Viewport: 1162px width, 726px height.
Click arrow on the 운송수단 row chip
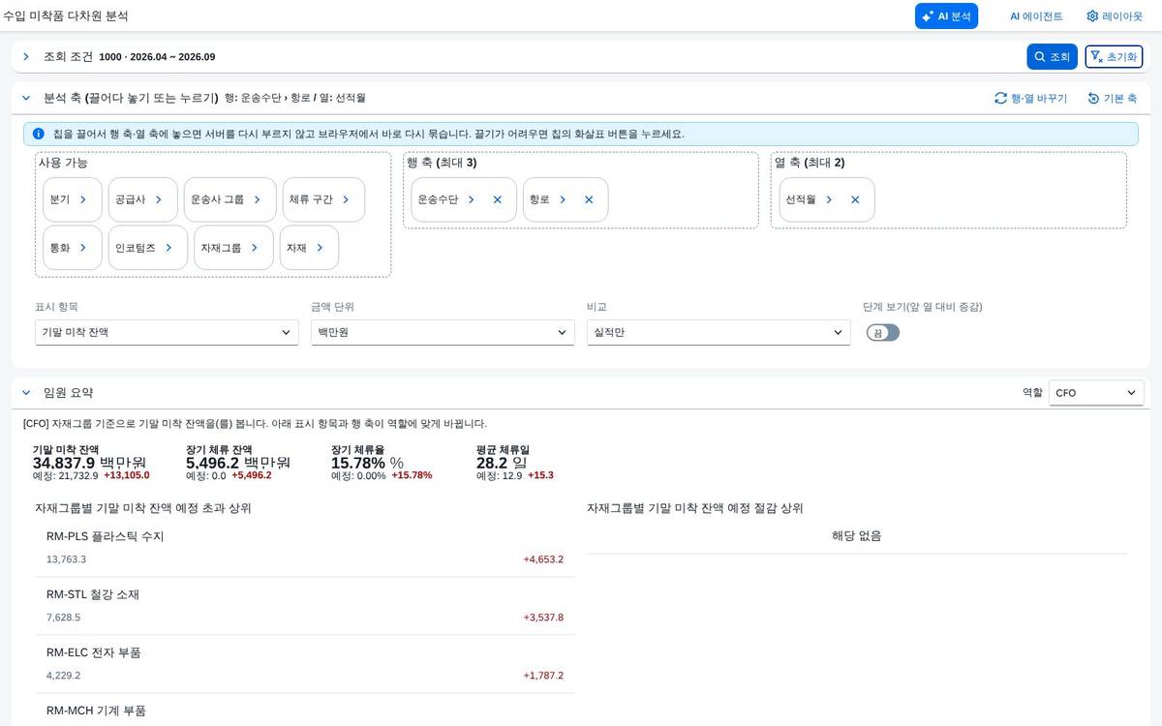click(x=472, y=199)
